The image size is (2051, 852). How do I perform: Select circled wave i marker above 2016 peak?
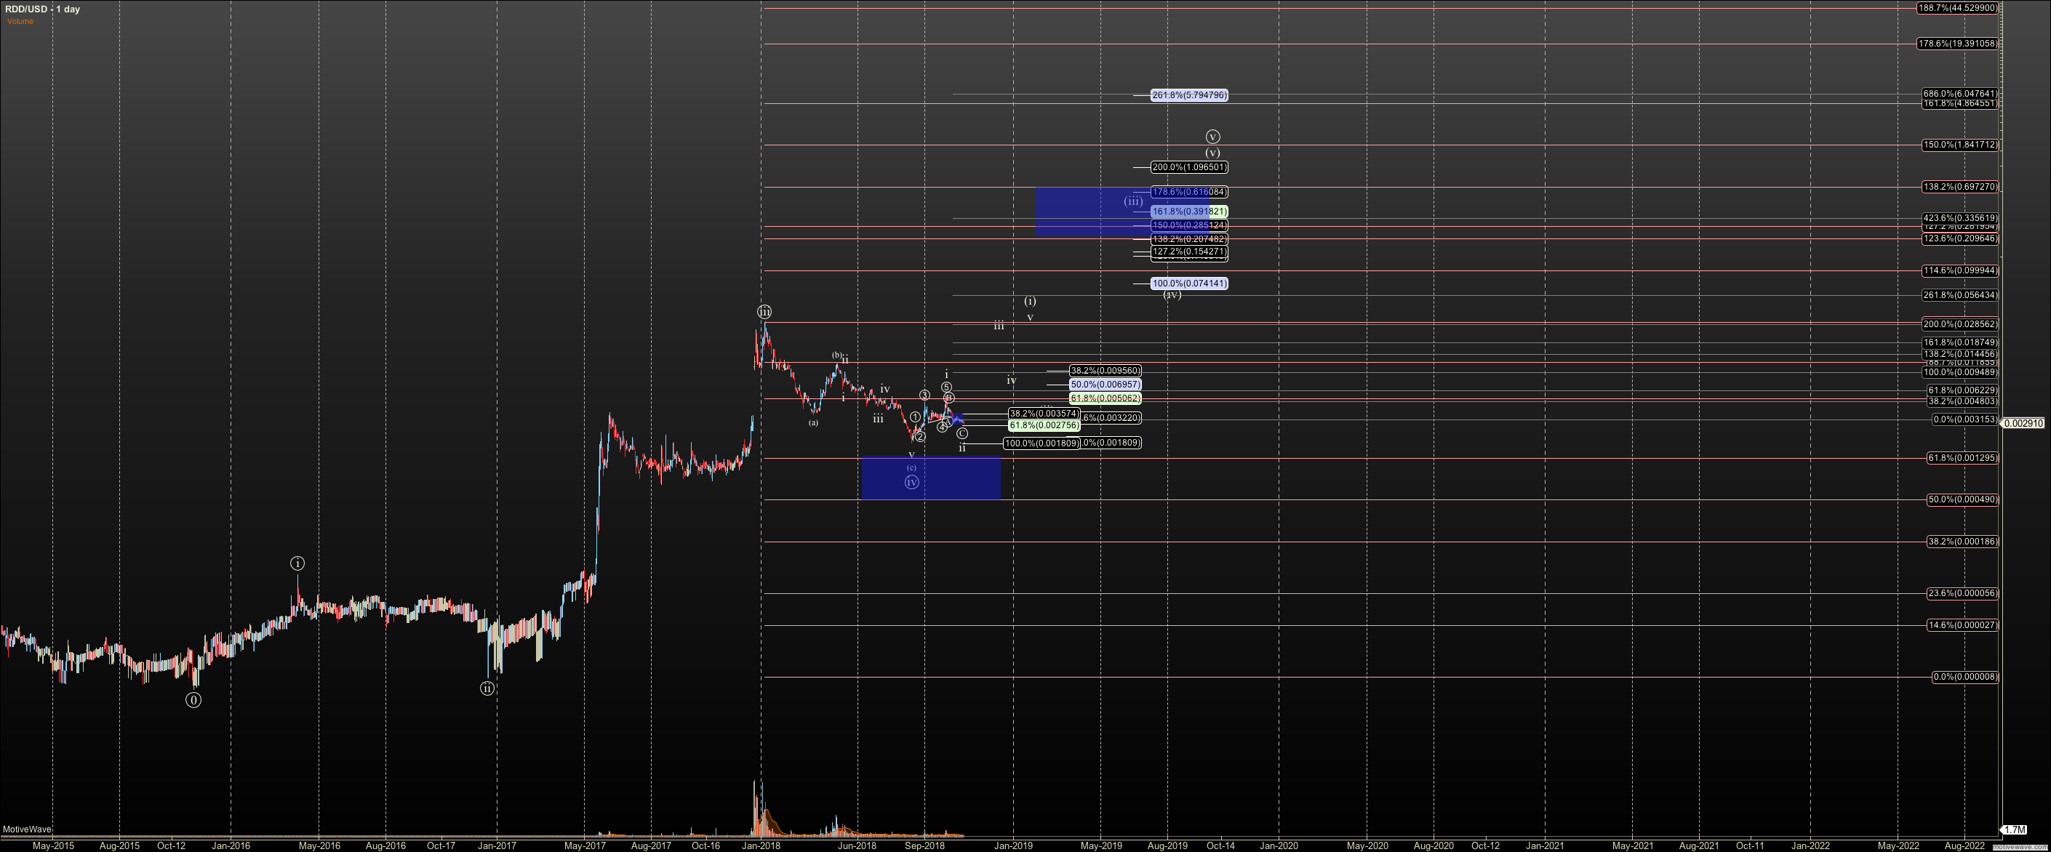297,563
